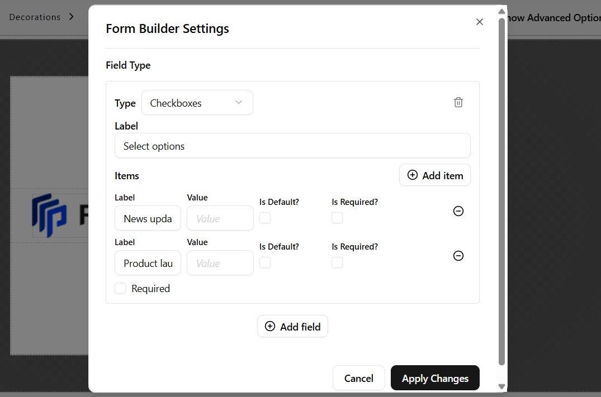Click the plus icon in Add field

[x=270, y=326]
